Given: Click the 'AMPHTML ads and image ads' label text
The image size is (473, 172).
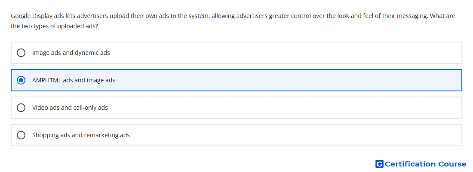Looking at the screenshot, I should coord(74,80).
